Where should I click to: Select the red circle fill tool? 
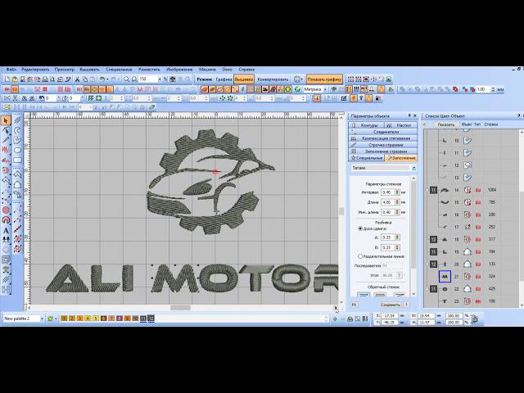(6, 210)
